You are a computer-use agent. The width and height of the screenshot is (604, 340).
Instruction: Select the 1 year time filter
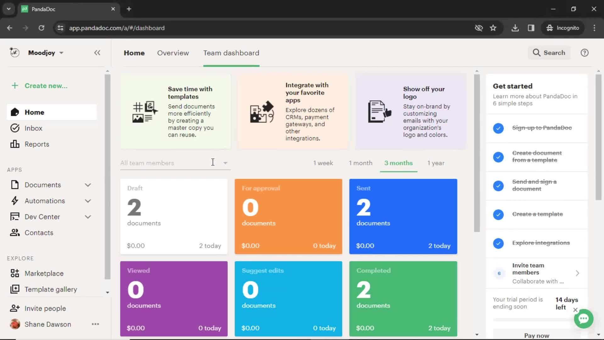[436, 163]
